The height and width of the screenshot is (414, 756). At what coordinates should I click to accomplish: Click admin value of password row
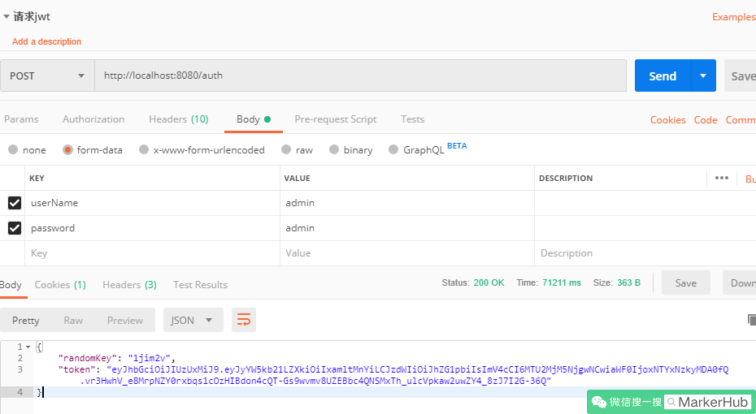[407, 227]
